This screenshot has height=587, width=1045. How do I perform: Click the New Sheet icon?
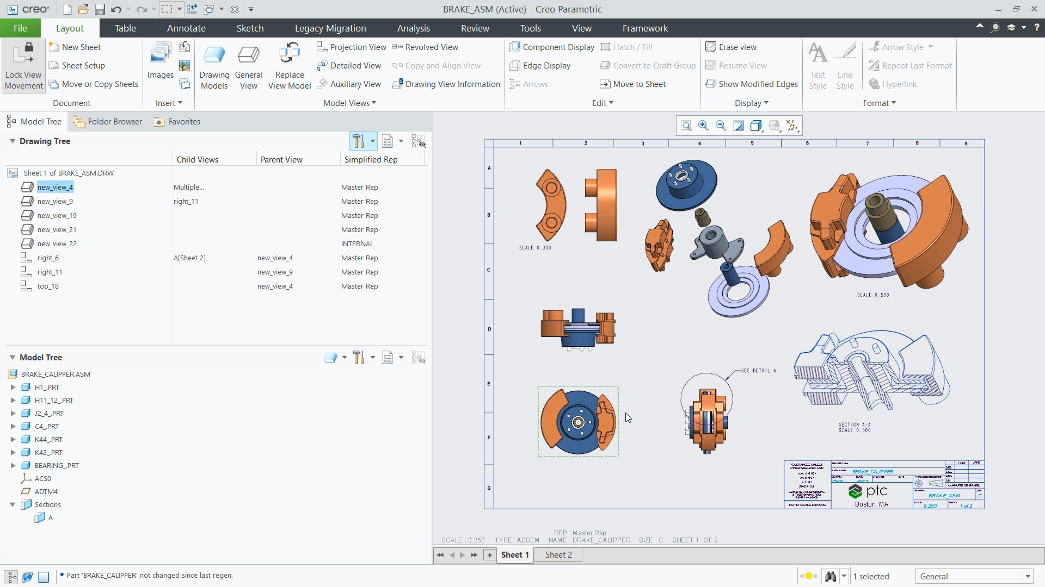(54, 47)
